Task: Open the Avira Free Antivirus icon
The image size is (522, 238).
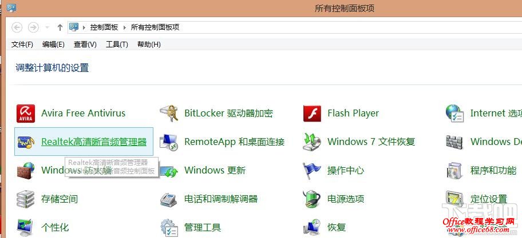Action: click(x=26, y=113)
